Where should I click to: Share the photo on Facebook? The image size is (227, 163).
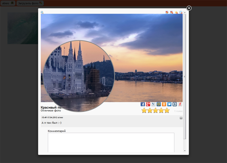click(143, 104)
